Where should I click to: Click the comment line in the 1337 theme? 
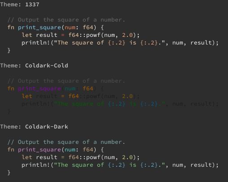[x=66, y=20]
